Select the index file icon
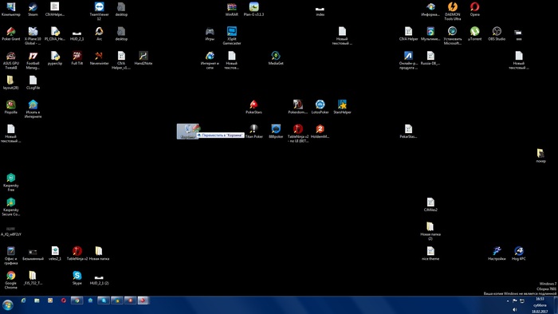The width and height of the screenshot is (558, 314). pos(320,11)
